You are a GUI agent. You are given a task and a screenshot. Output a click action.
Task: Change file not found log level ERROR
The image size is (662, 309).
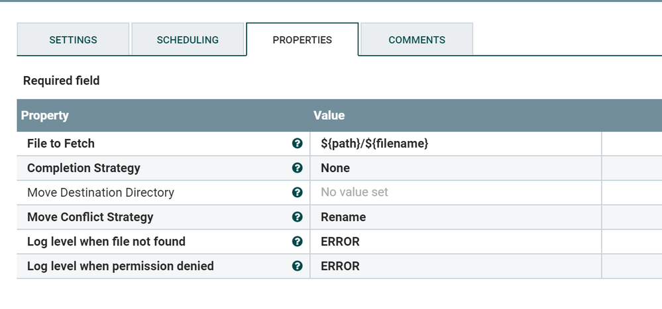(340, 242)
